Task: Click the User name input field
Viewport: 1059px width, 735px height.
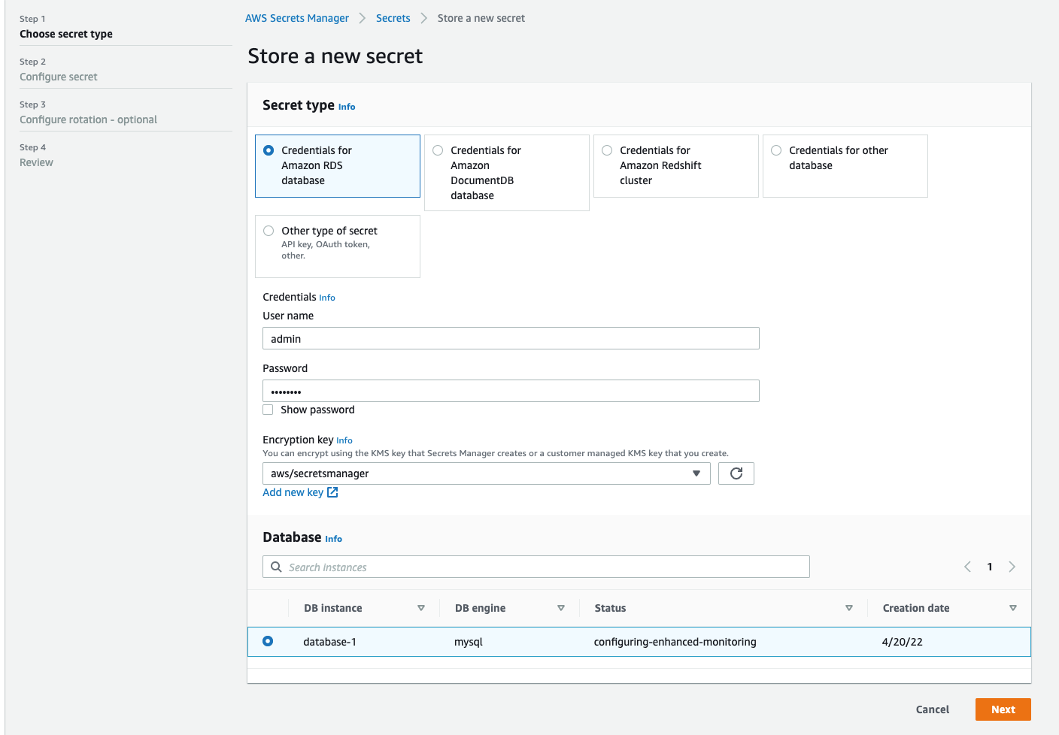Action: pyautogui.click(x=511, y=339)
